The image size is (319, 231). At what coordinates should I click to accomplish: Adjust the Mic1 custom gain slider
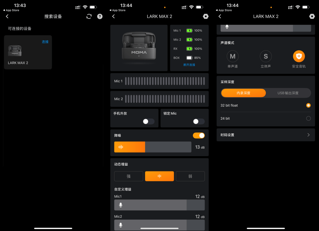pos(159,205)
